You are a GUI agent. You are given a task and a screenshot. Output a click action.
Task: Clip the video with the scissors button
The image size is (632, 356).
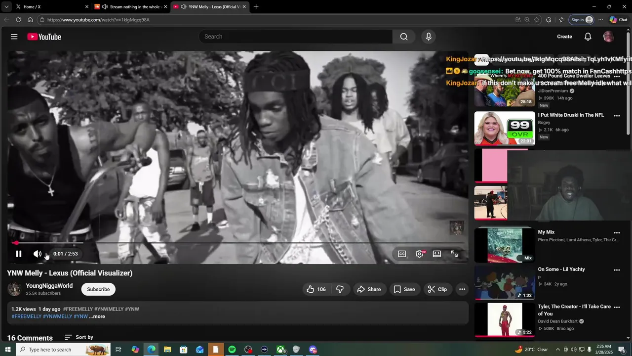(x=437, y=289)
